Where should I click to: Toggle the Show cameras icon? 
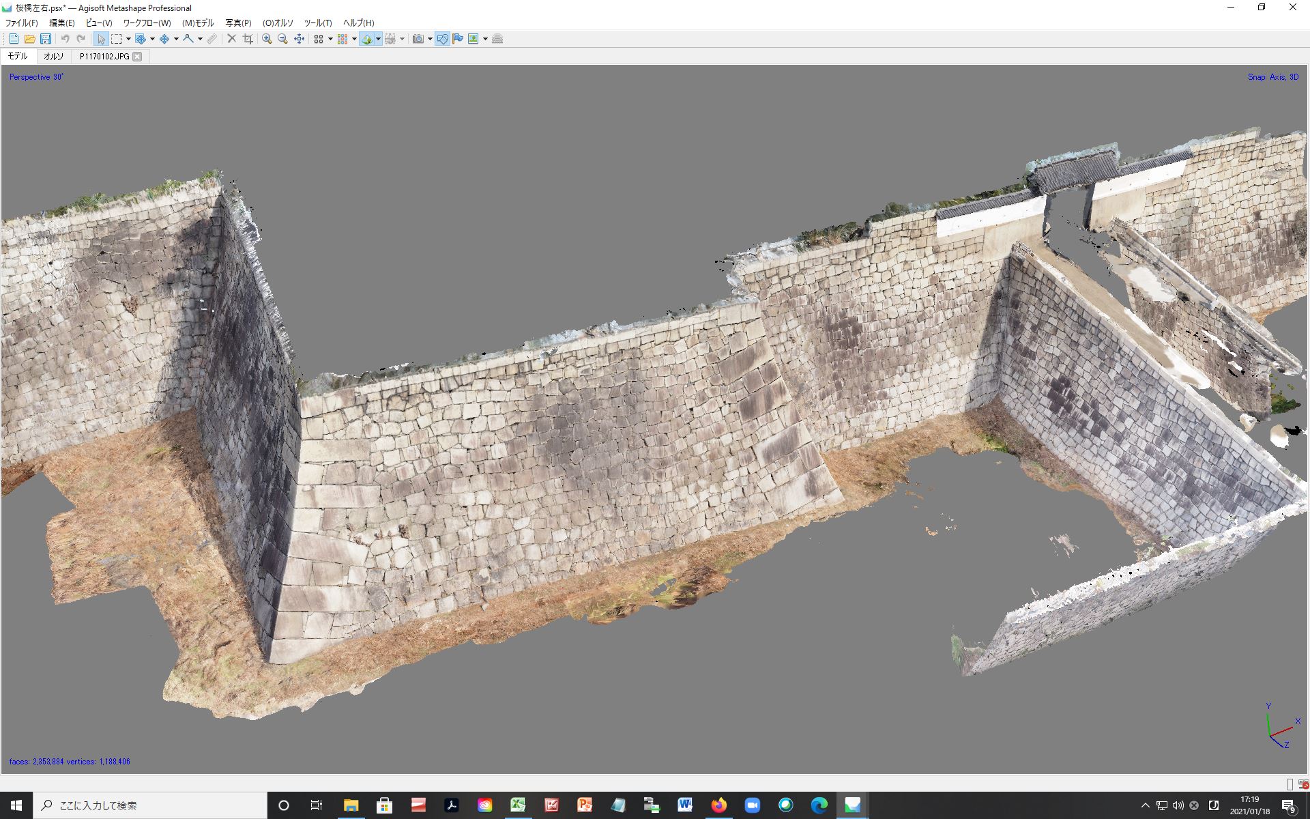coord(418,39)
